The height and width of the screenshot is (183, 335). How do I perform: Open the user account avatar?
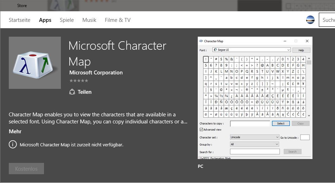[310, 20]
